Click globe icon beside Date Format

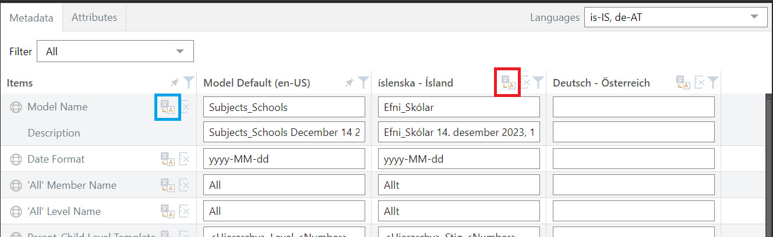[x=16, y=159]
